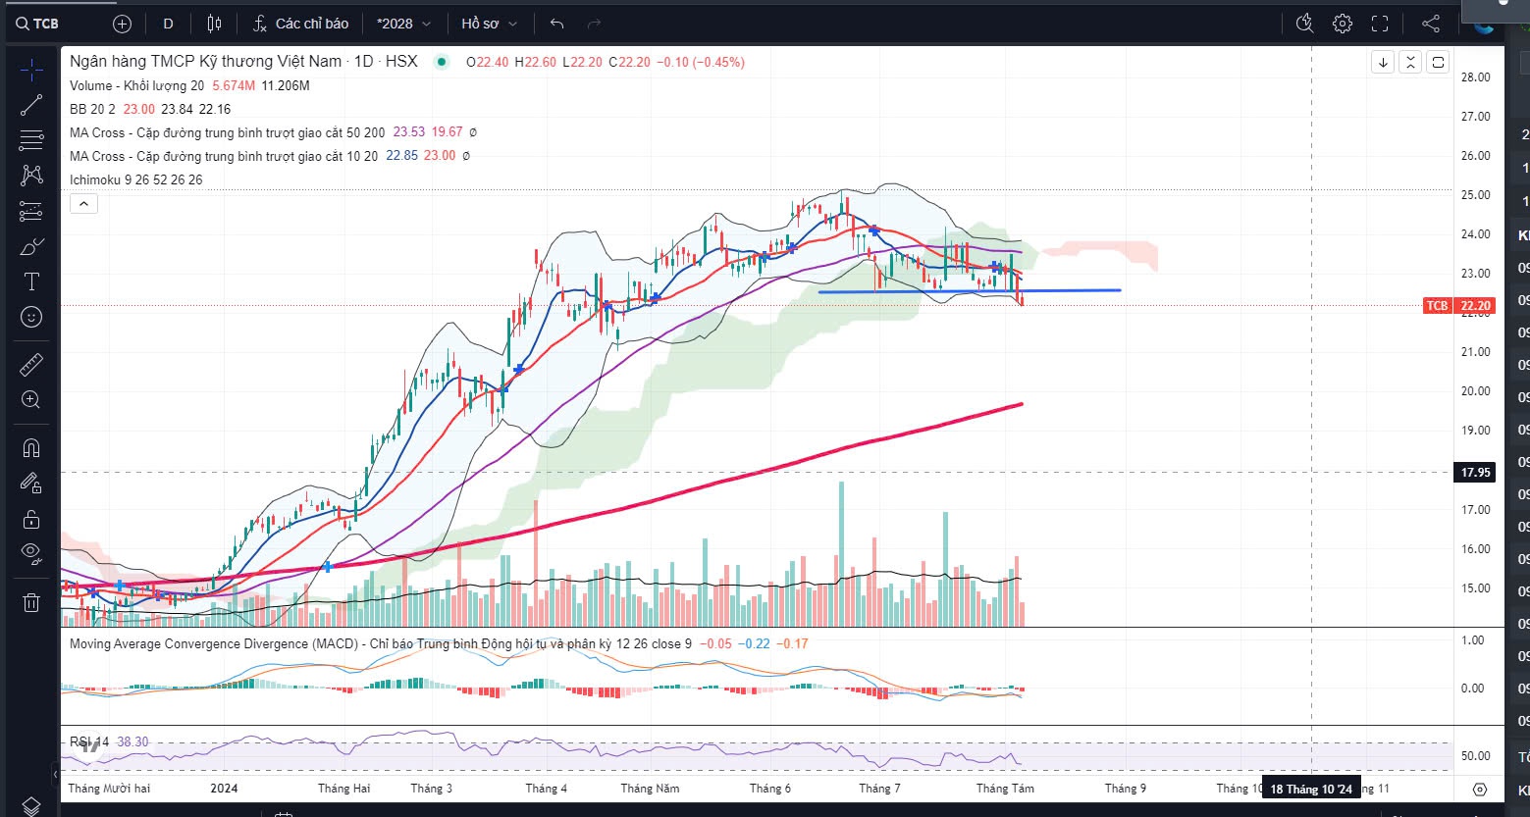
Task: Add a symbol to compare
Action: click(122, 24)
